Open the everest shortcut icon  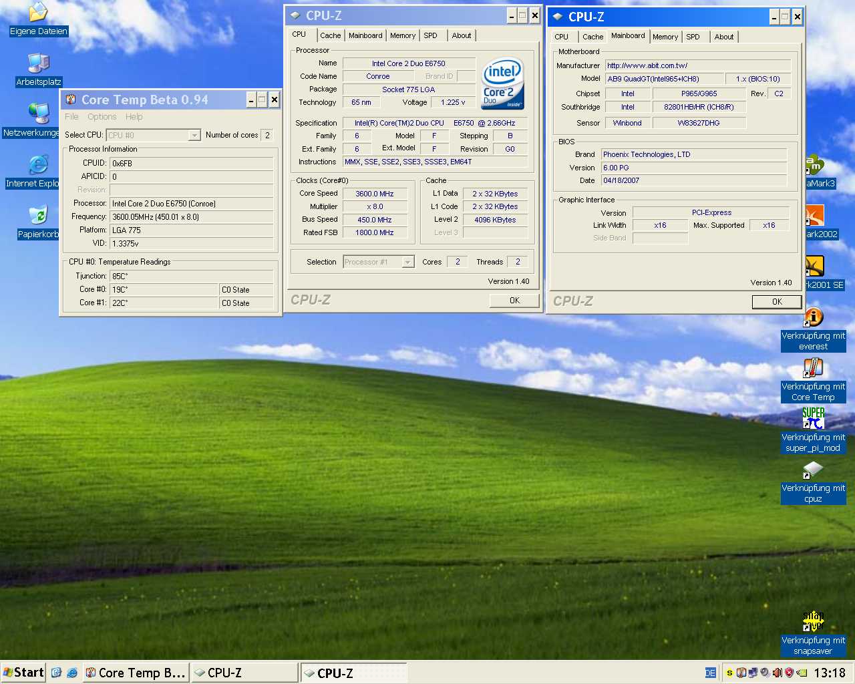tap(813, 317)
